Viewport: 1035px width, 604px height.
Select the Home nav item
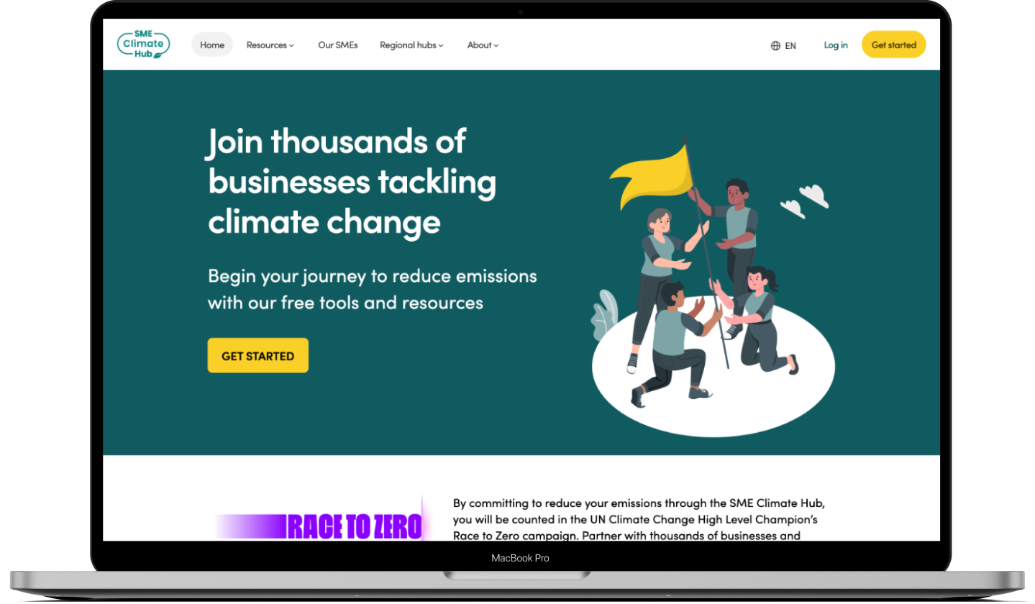[212, 45]
